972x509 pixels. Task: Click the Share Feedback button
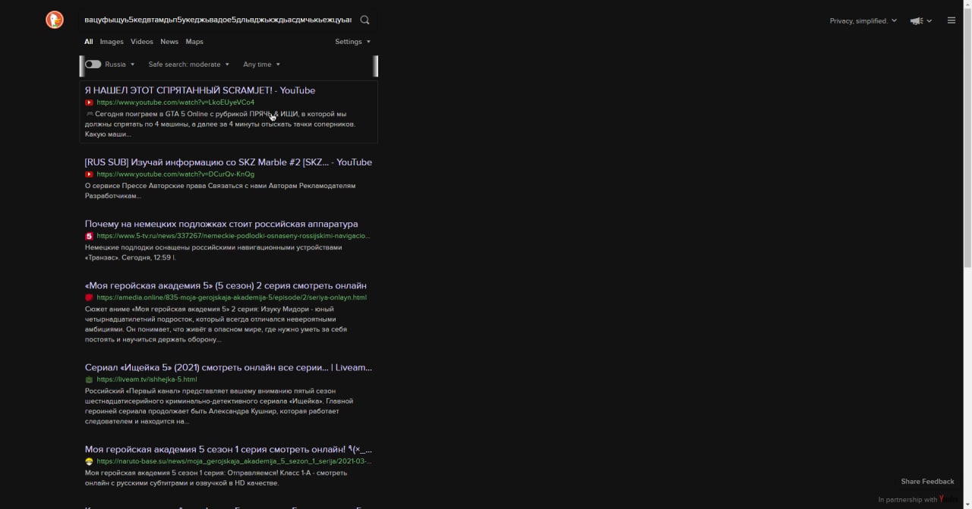click(x=927, y=482)
